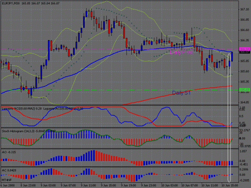The height and width of the screenshot is (188, 251).
Task: Click the 10 Jun 07:00 time label
Action: coord(190,186)
